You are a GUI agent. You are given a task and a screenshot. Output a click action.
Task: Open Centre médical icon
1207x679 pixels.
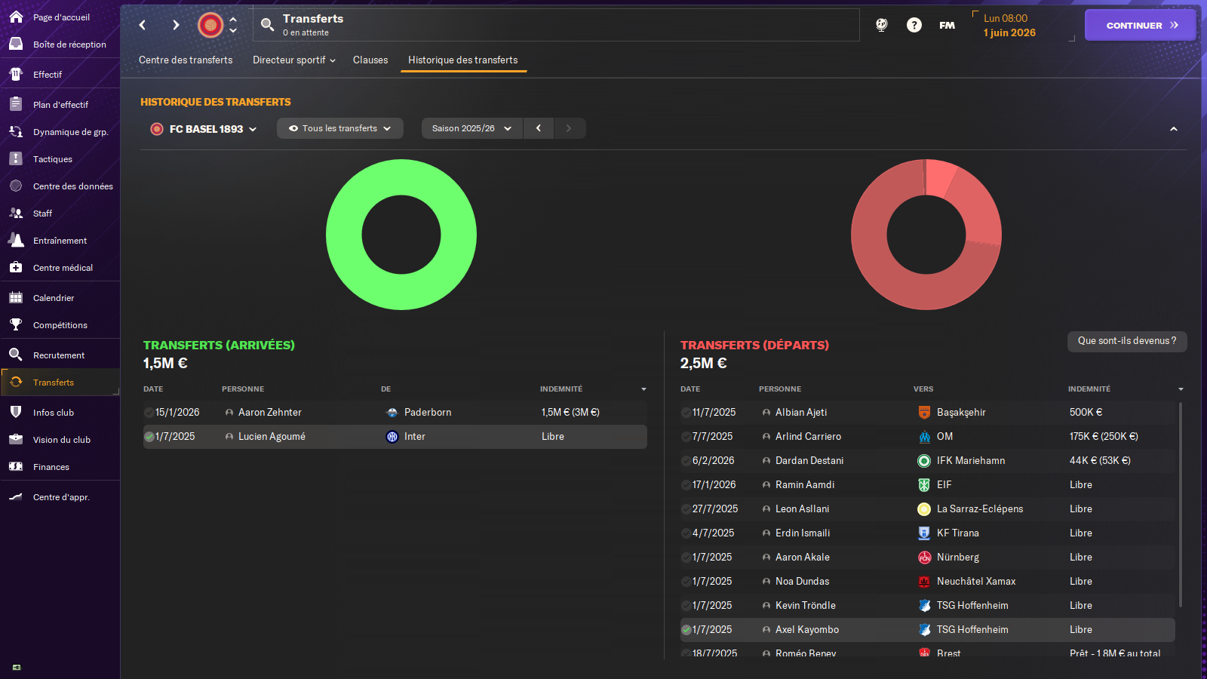[x=16, y=267]
